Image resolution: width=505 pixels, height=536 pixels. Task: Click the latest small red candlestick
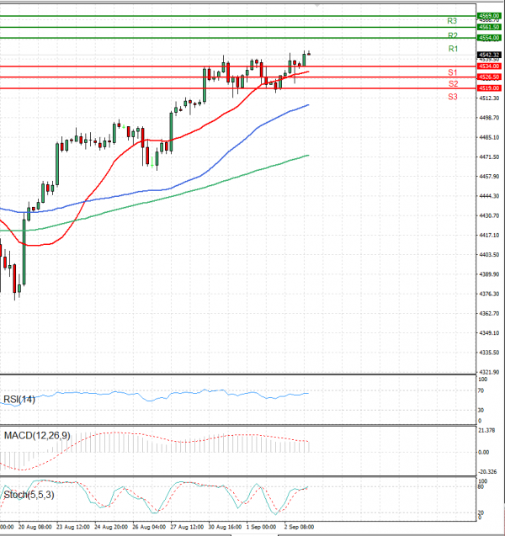(309, 54)
